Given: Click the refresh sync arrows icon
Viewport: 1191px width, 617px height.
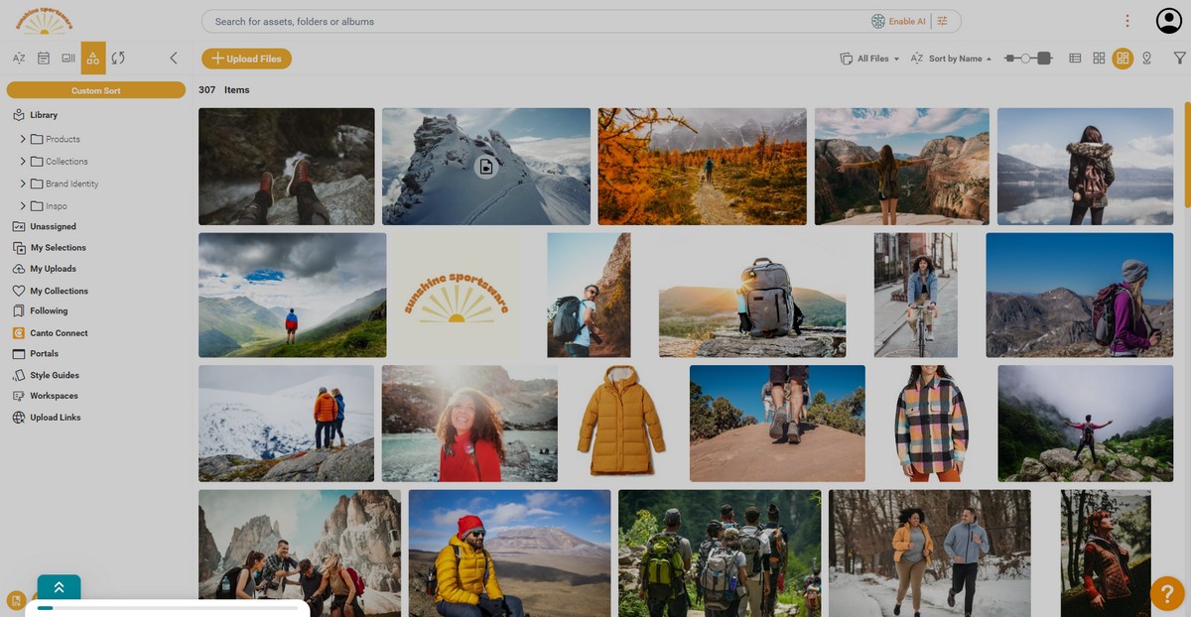Looking at the screenshot, I should (x=118, y=59).
